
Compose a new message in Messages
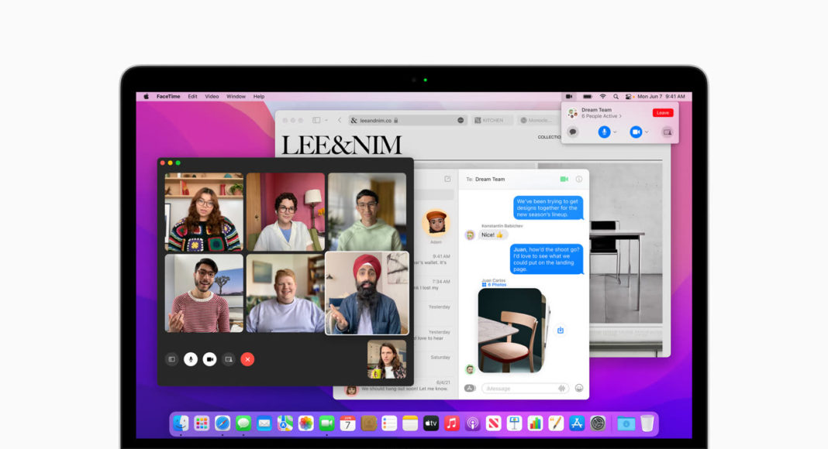447,179
